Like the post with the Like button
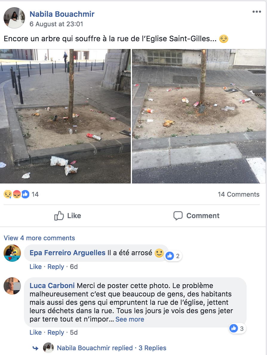 67,216
